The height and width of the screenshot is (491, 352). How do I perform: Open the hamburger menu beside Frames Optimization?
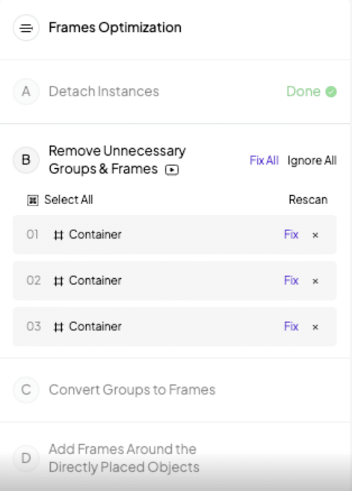coord(26,28)
